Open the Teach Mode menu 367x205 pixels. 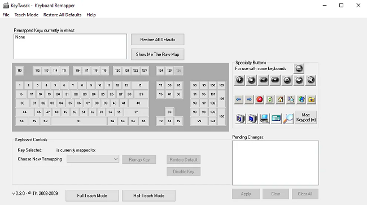pos(27,15)
